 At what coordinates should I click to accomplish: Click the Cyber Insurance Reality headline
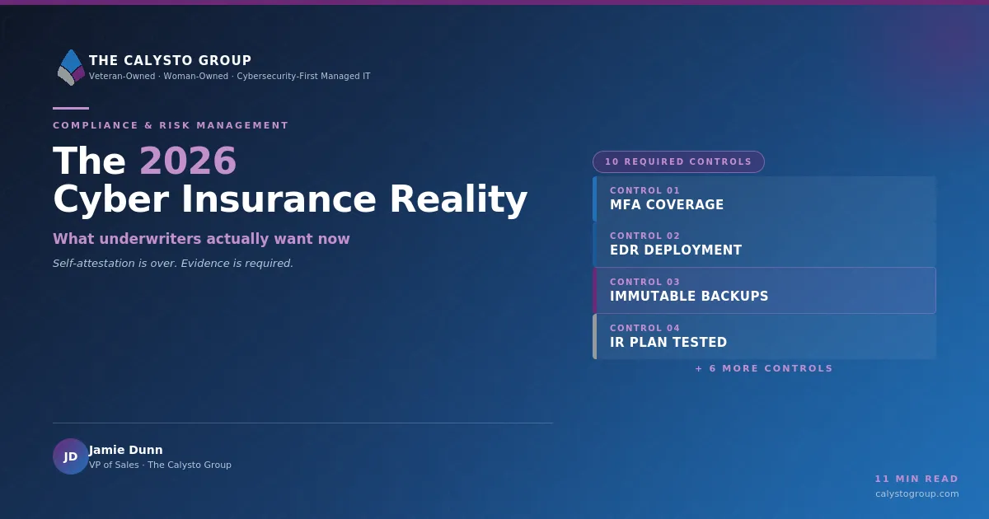pos(290,199)
